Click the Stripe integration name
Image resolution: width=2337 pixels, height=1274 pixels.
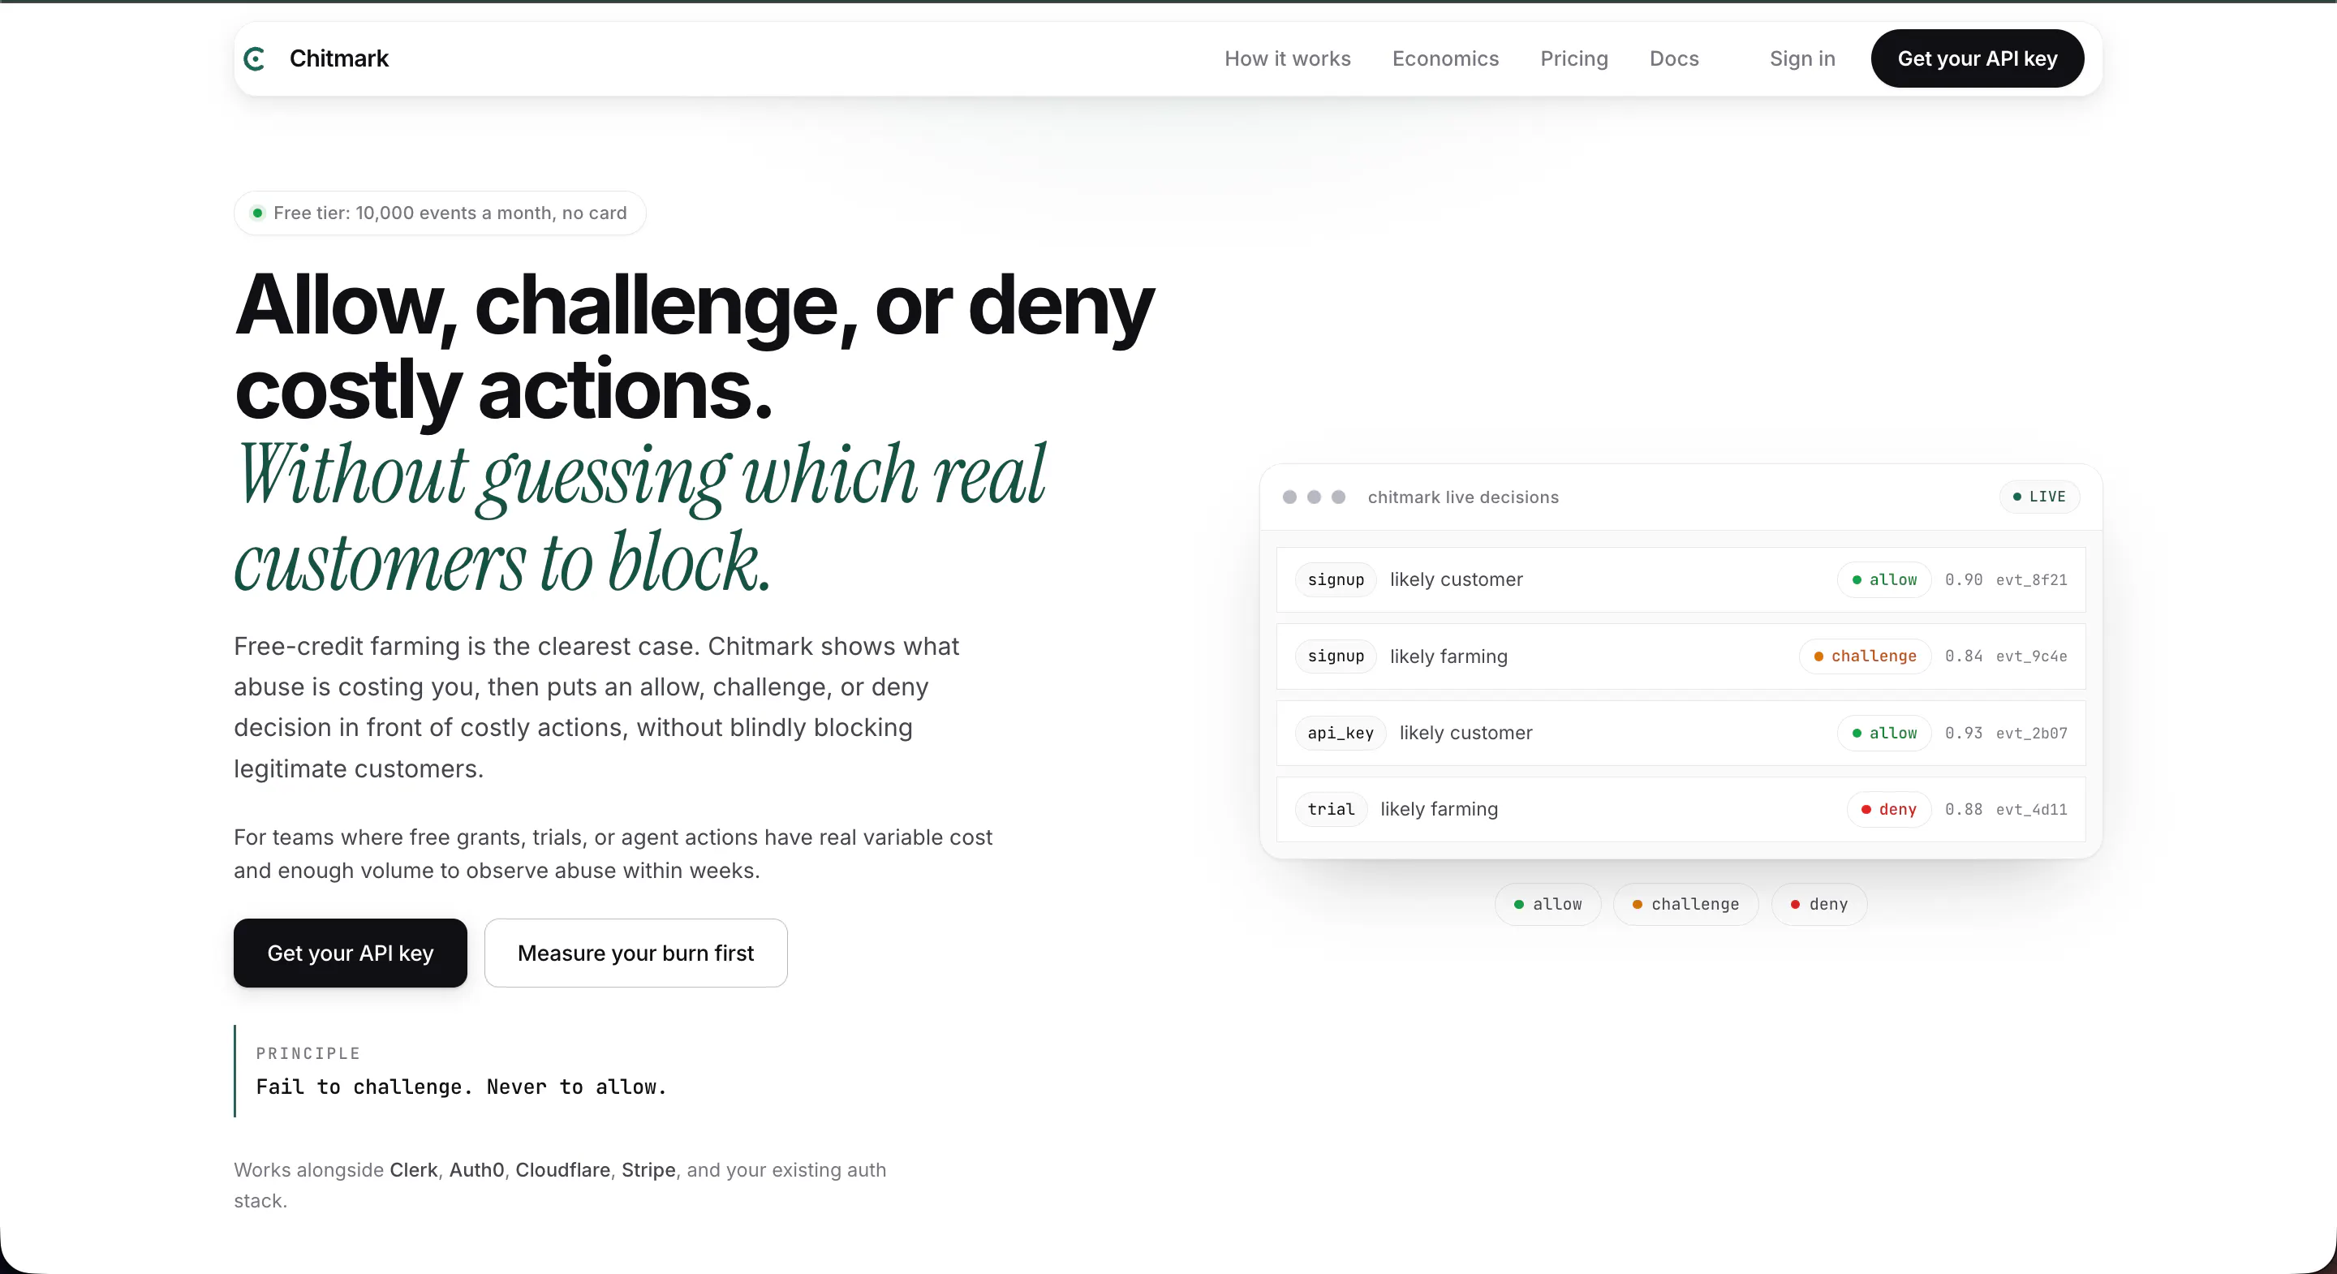(648, 1169)
